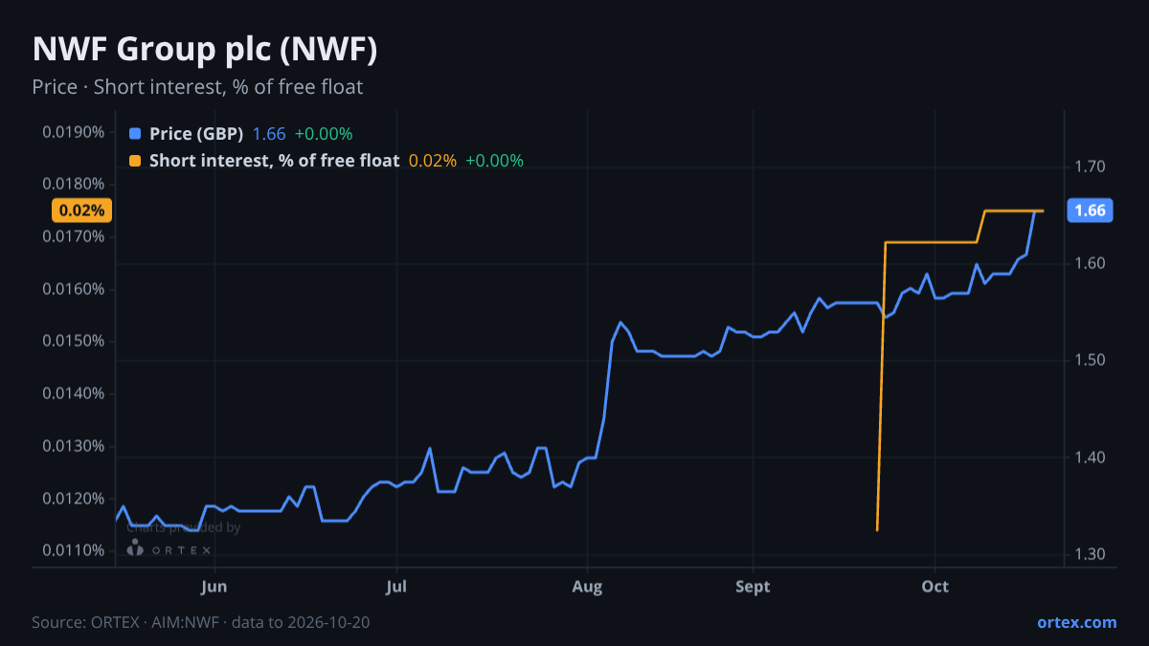Screen dimensions: 1149x646
Task: Click the 0.0160% left axis label
Action: 73,289
